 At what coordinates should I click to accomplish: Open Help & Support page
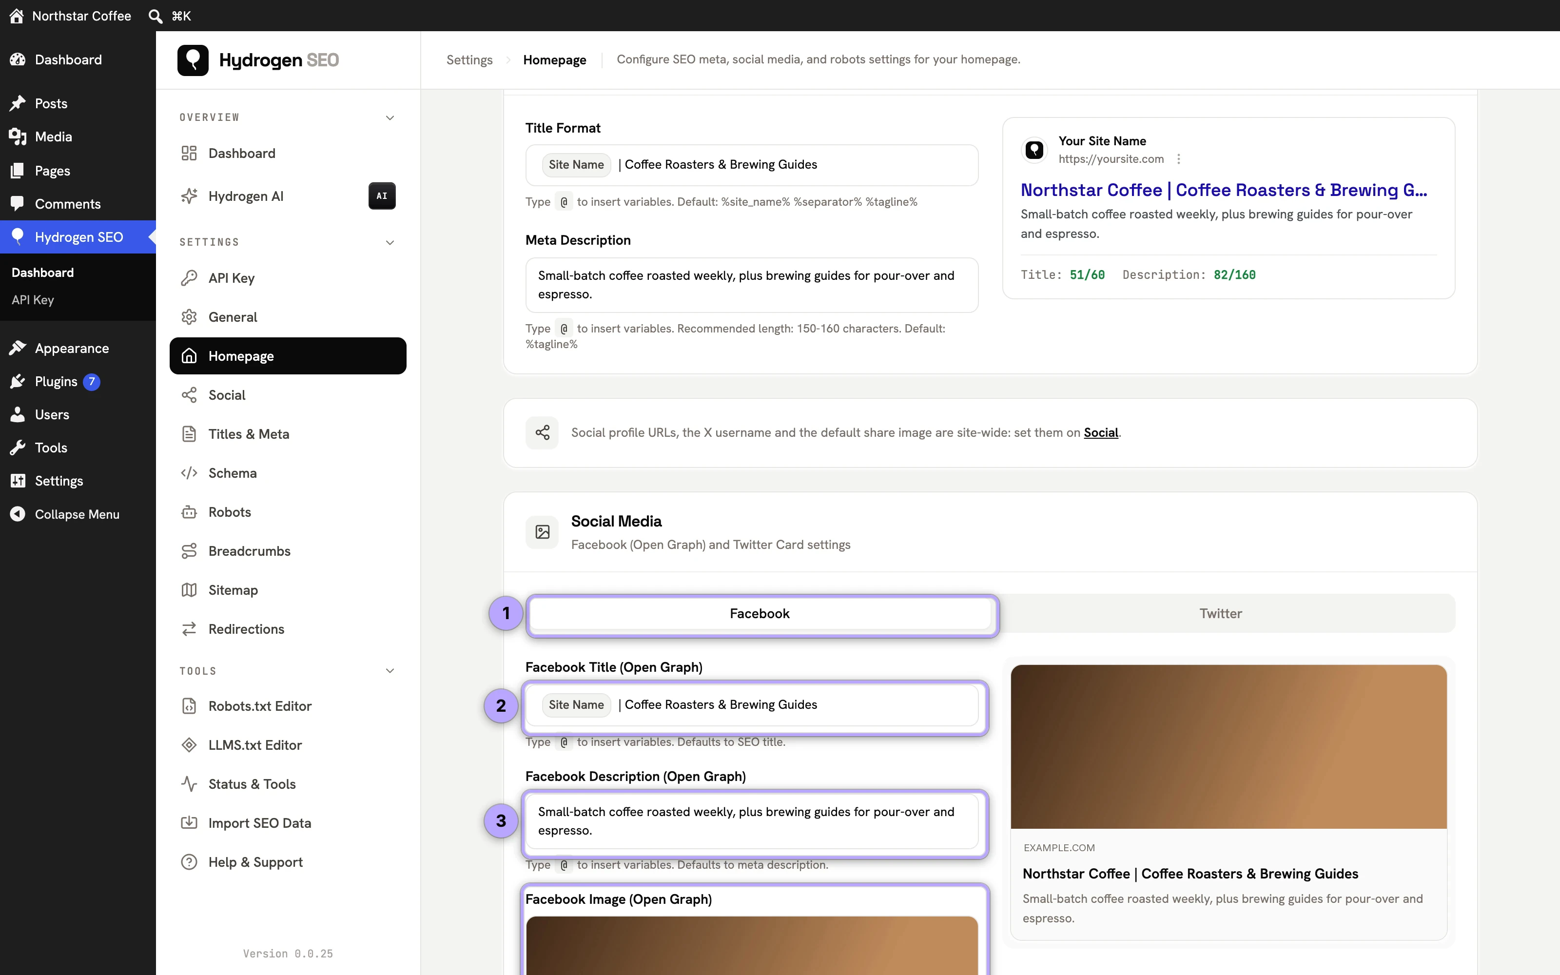[x=288, y=862]
